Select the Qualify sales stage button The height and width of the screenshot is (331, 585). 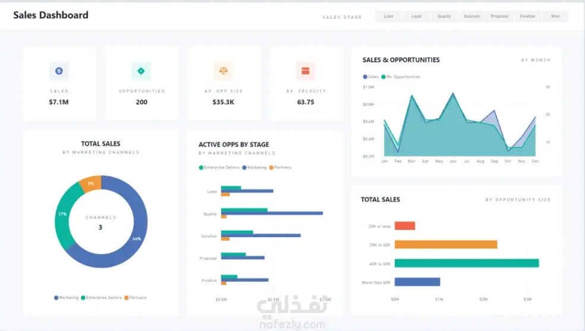coord(444,17)
